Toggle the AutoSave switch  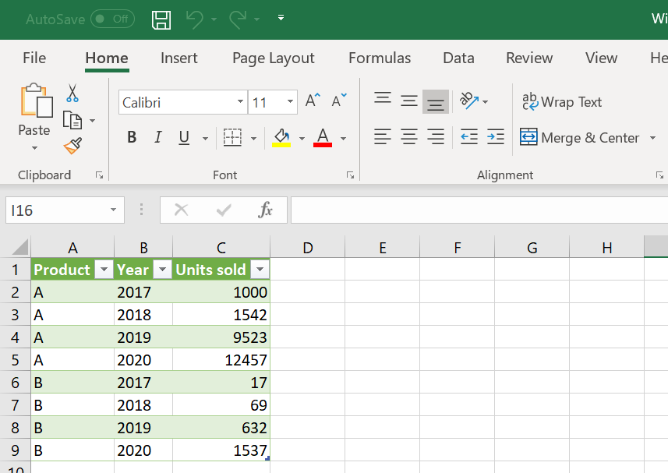[112, 19]
